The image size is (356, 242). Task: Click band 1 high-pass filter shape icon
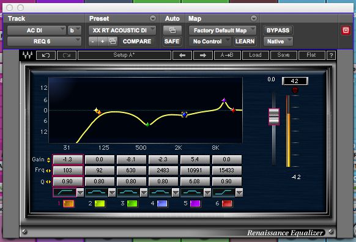point(64,193)
